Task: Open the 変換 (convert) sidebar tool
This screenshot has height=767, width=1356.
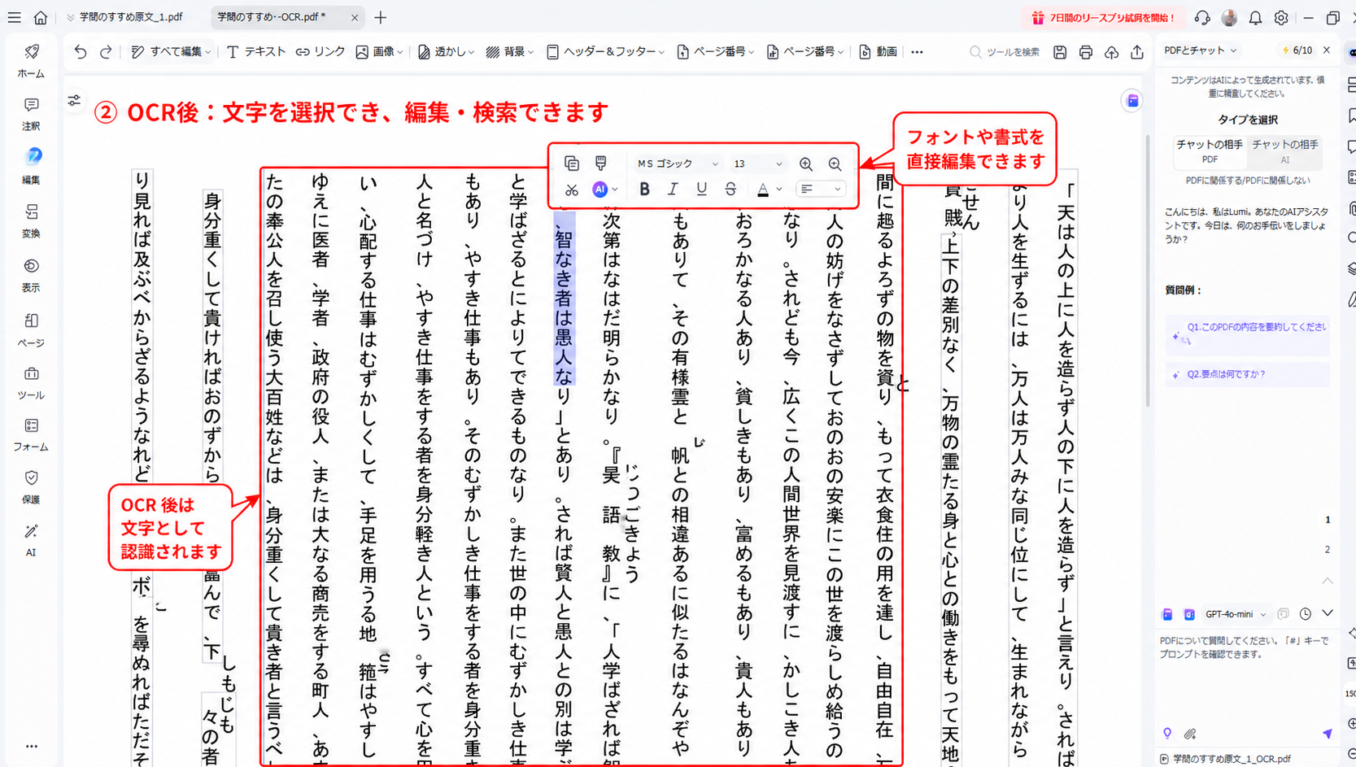Action: [31, 221]
